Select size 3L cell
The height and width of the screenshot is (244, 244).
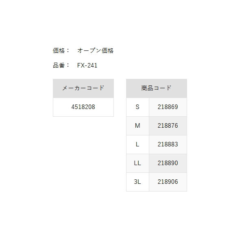137,182
